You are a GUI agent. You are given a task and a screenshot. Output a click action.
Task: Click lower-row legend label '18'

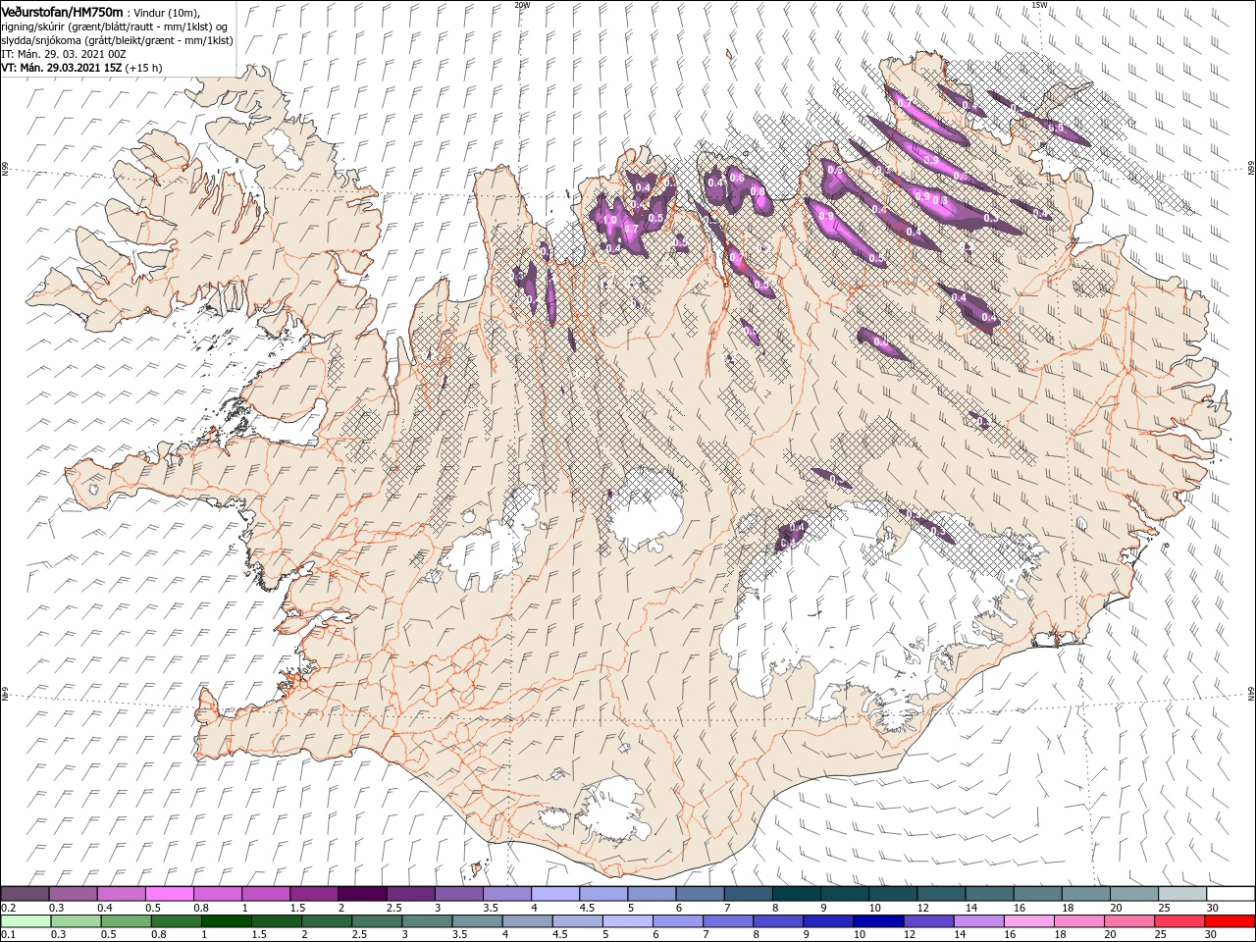(x=1062, y=935)
